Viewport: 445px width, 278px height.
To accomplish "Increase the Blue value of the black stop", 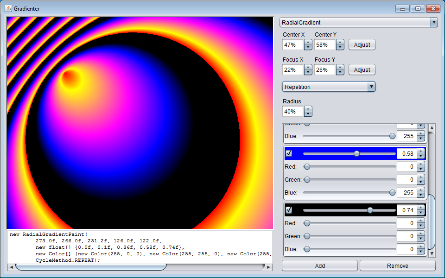I will [x=421, y=247].
